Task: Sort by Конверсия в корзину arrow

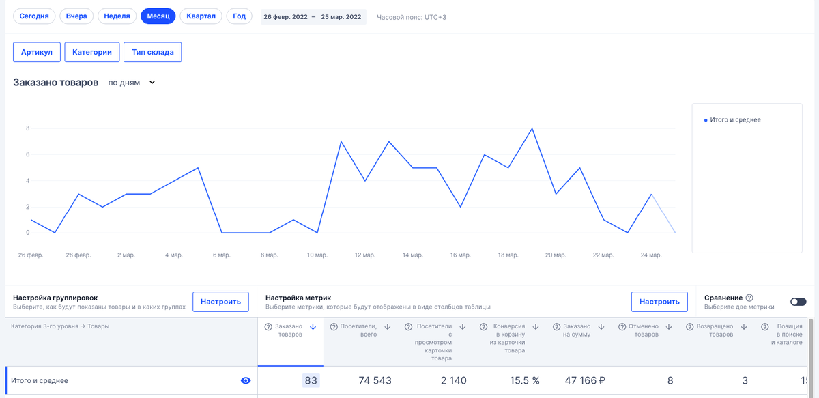Action: tap(536, 327)
